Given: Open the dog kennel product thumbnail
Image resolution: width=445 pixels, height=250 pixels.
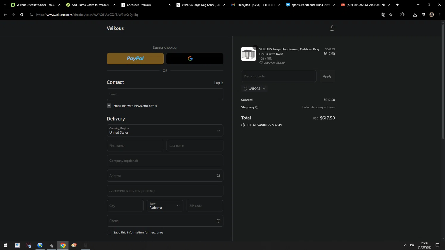Looking at the screenshot, I should tap(249, 54).
